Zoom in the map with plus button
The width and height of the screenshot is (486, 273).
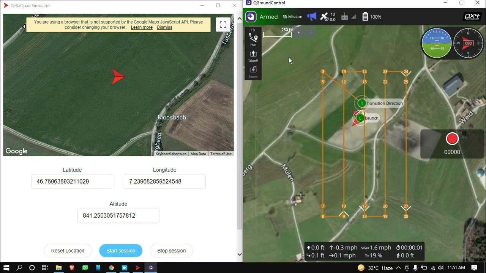[298, 33]
